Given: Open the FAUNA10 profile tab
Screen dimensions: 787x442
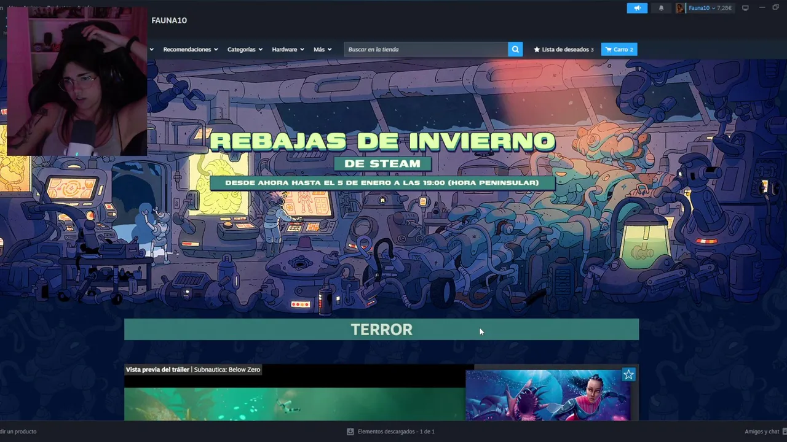Looking at the screenshot, I should (x=169, y=20).
